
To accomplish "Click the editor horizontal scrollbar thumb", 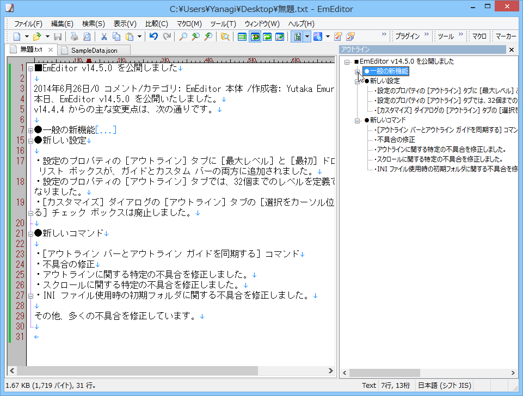I will 138,370.
